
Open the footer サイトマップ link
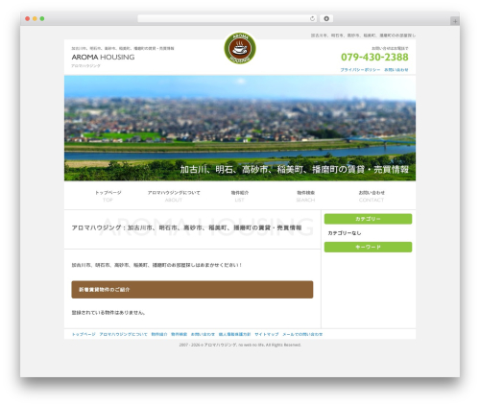(x=267, y=334)
